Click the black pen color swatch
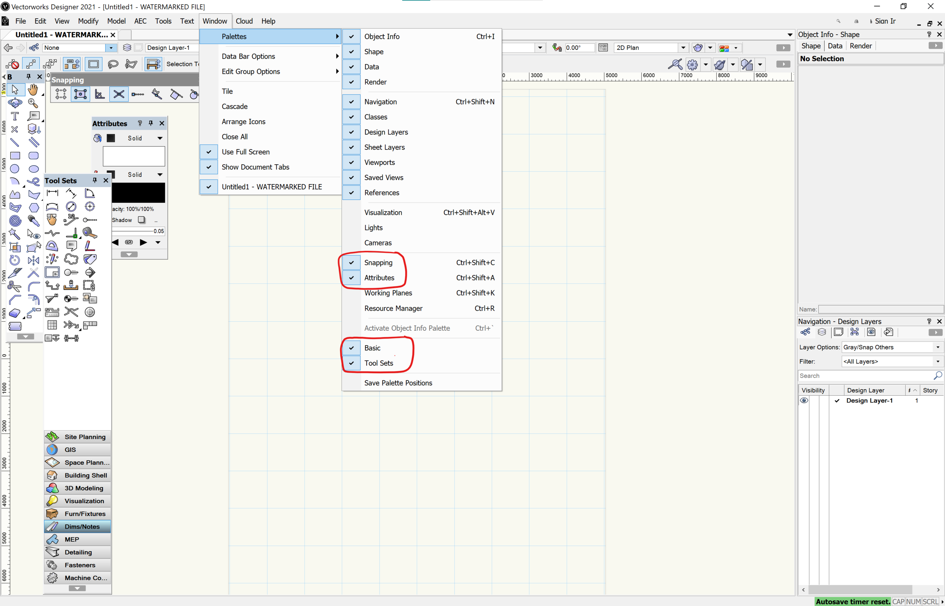945x606 pixels. pyautogui.click(x=138, y=193)
